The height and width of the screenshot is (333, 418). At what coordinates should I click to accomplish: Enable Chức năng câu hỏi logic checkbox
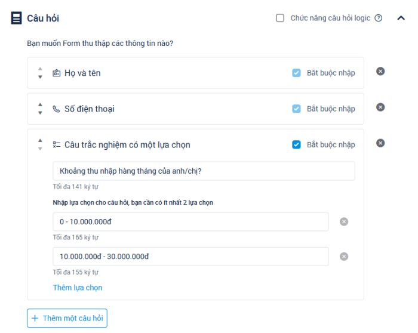click(280, 18)
